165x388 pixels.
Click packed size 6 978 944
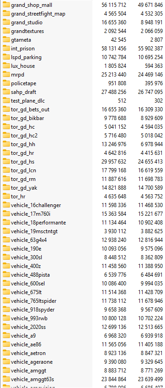[152, 144]
